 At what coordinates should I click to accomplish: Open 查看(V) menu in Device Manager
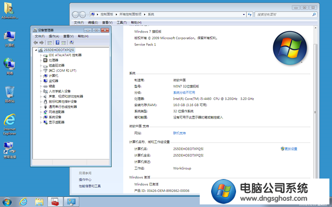pyautogui.click(x=68, y=36)
